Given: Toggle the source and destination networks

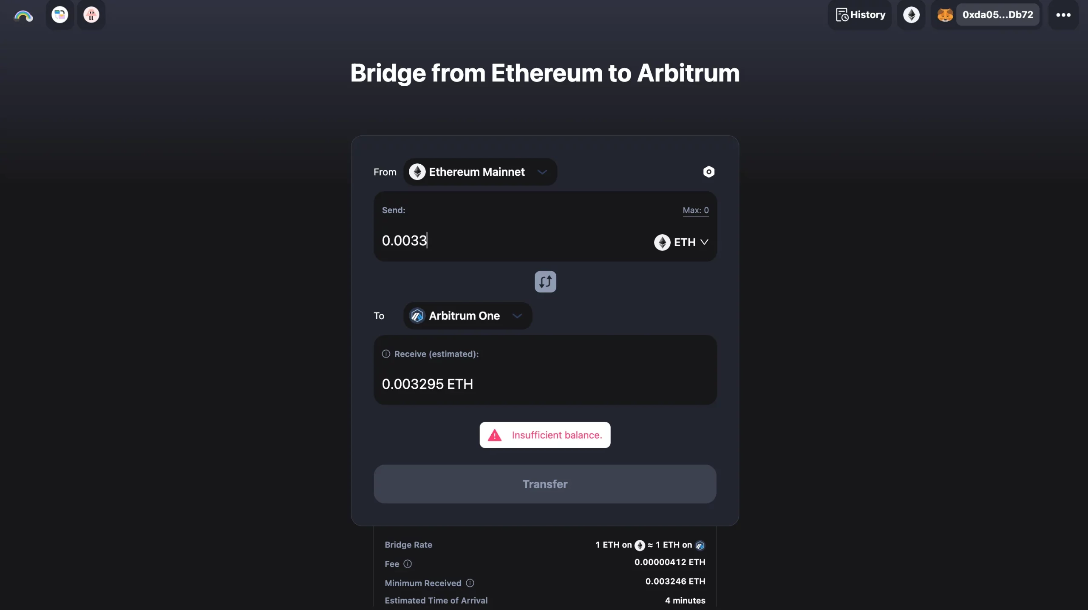Looking at the screenshot, I should (x=545, y=281).
